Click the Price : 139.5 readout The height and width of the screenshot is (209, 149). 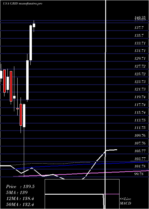pyautogui.click(x=20, y=187)
